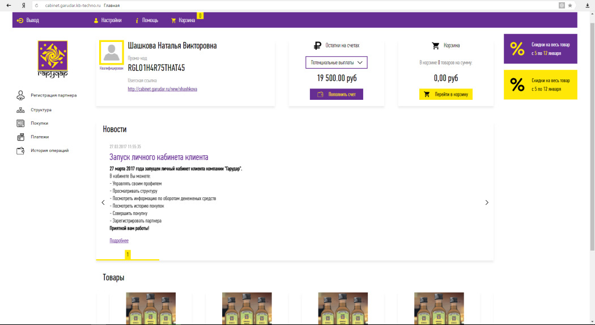This screenshot has width=595, height=325.
Task: Click the Покупки sidebar icon
Action: click(x=20, y=123)
